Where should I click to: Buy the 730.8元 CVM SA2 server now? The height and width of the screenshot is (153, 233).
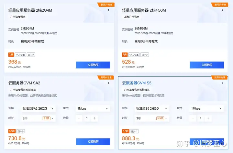(x=93, y=142)
